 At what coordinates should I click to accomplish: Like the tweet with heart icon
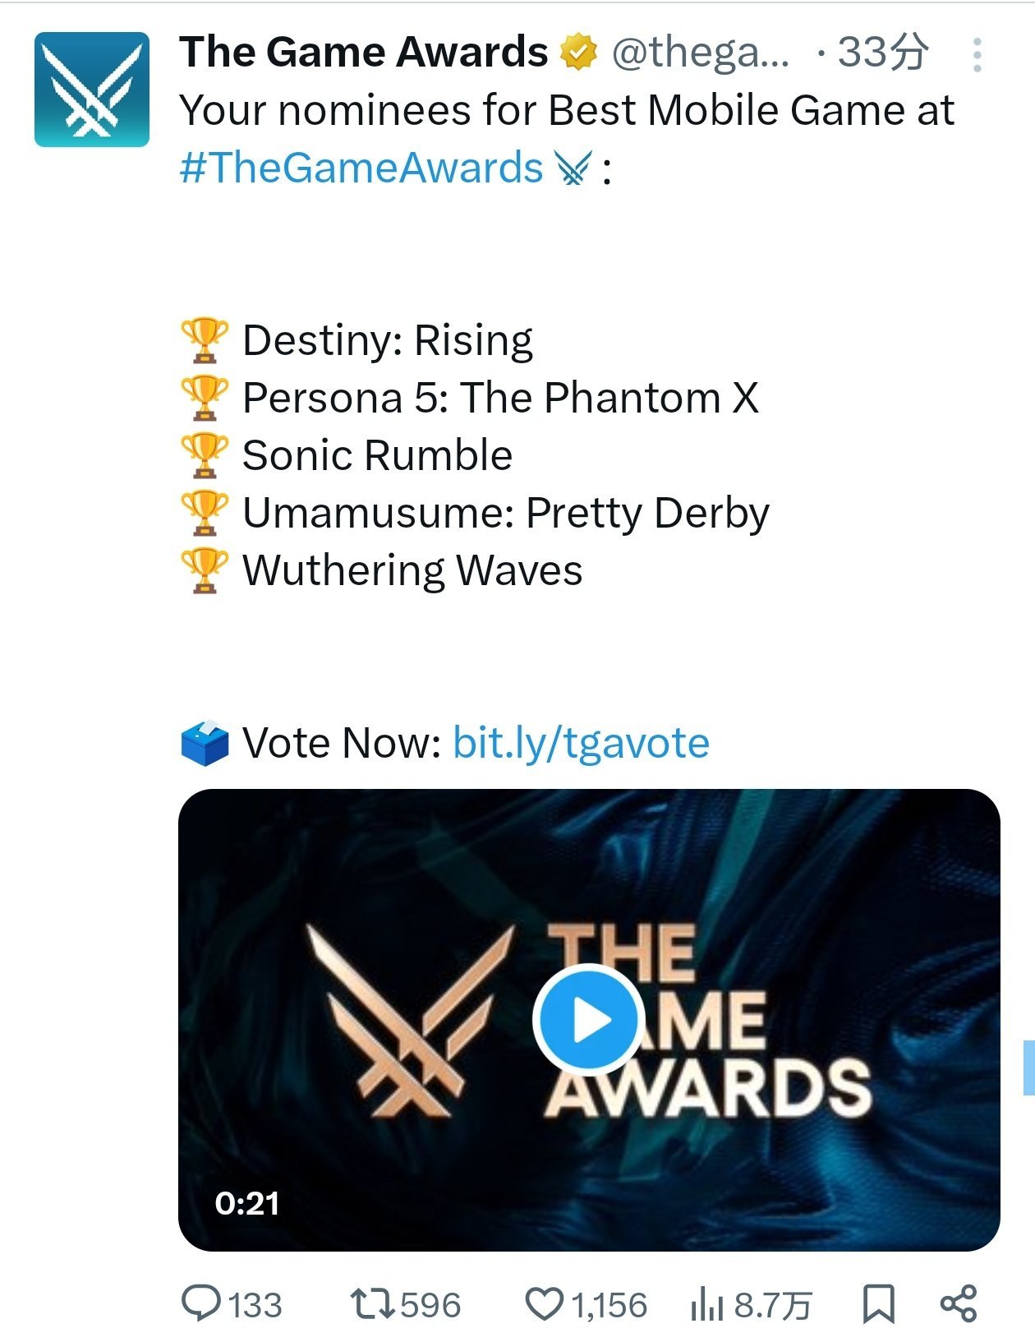pyautogui.click(x=544, y=1303)
